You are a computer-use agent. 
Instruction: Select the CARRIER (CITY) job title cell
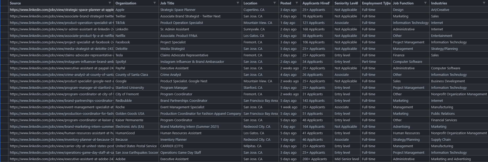pyautogui.click(x=200, y=146)
